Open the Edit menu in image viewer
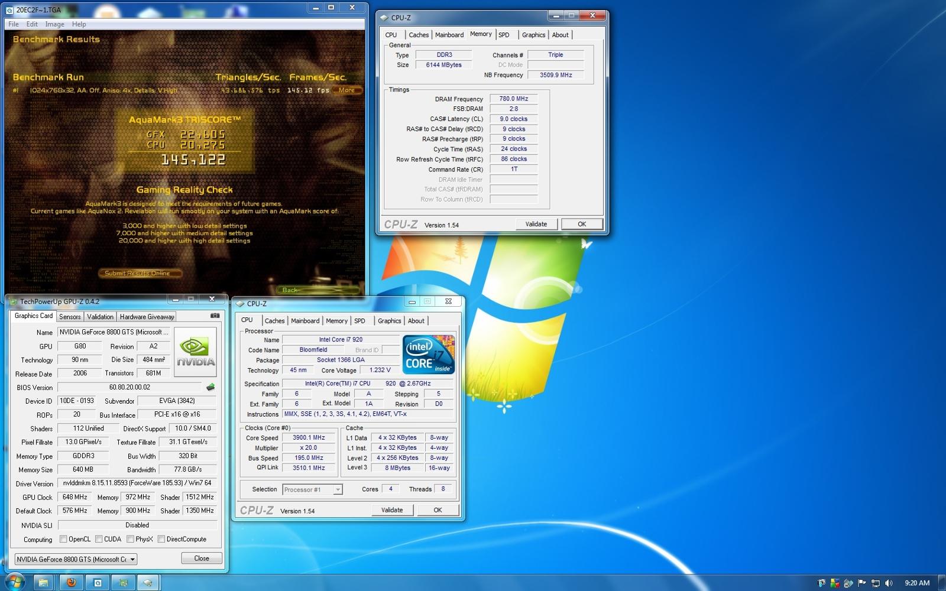This screenshot has width=946, height=591. pos(32,24)
